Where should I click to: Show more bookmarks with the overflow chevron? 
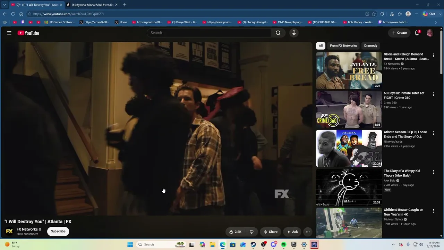[436, 22]
